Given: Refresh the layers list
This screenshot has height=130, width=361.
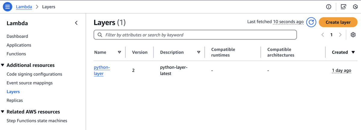Looking at the screenshot, I should 311,22.
